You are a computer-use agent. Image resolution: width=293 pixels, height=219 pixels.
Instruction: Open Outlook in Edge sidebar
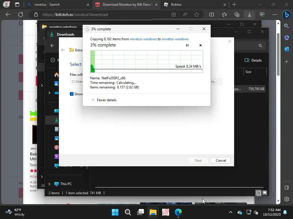tap(286, 49)
